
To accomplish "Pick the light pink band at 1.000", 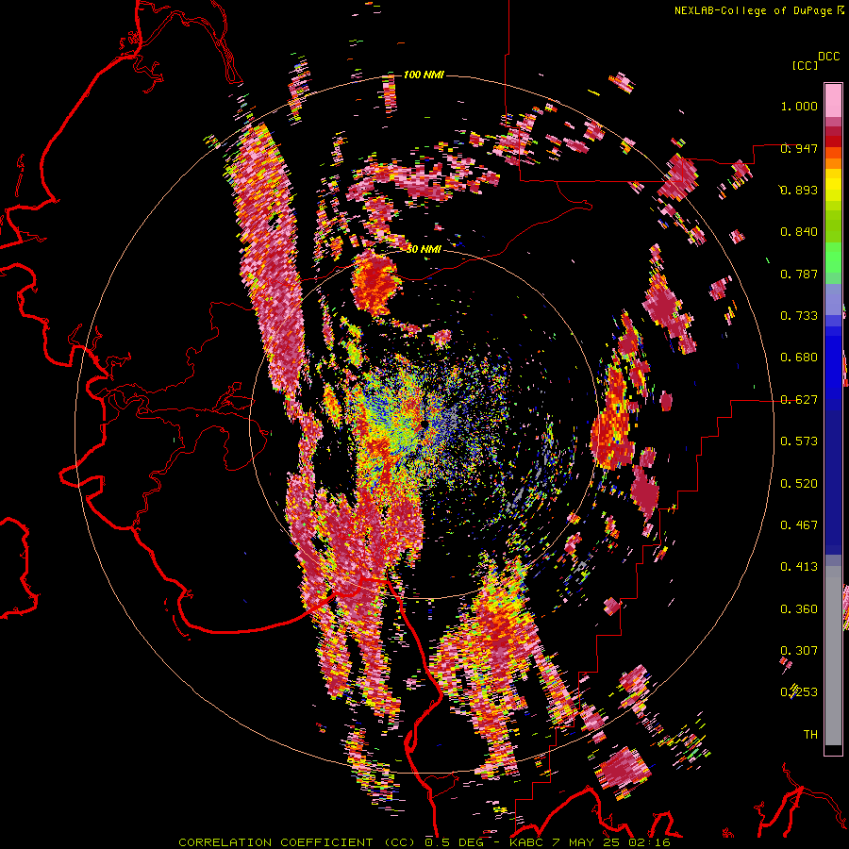I will pos(833,100).
